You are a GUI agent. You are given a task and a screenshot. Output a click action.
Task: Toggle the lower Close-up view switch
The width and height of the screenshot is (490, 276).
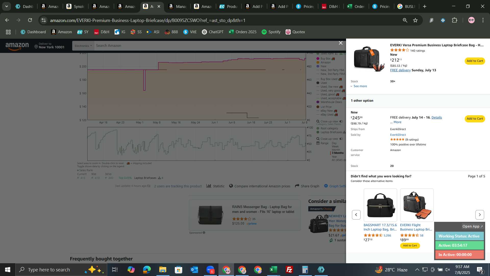341,139
